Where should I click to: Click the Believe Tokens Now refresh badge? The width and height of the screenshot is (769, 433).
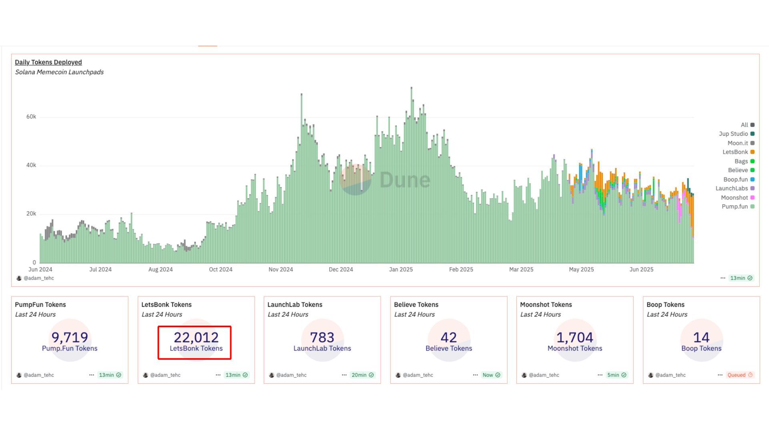click(x=491, y=375)
